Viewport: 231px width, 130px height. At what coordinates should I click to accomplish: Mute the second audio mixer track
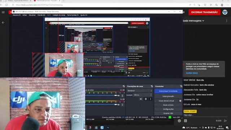coord(118,105)
